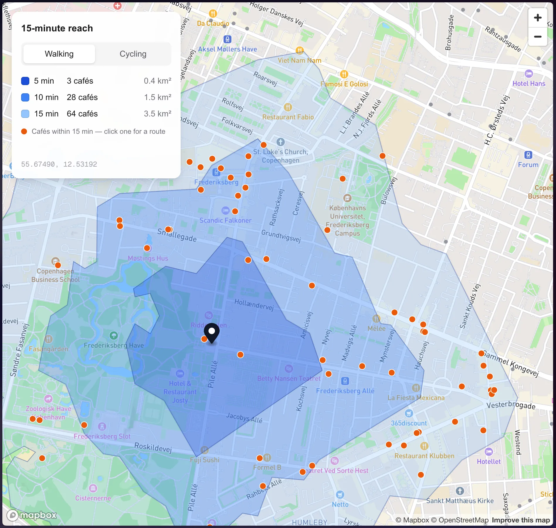Screen dimensions: 556x528
Task: Click the St. Luke's Church icon
Action: click(x=280, y=142)
